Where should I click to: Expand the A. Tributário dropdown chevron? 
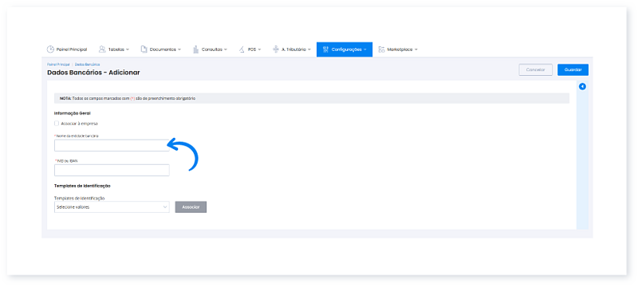309,49
